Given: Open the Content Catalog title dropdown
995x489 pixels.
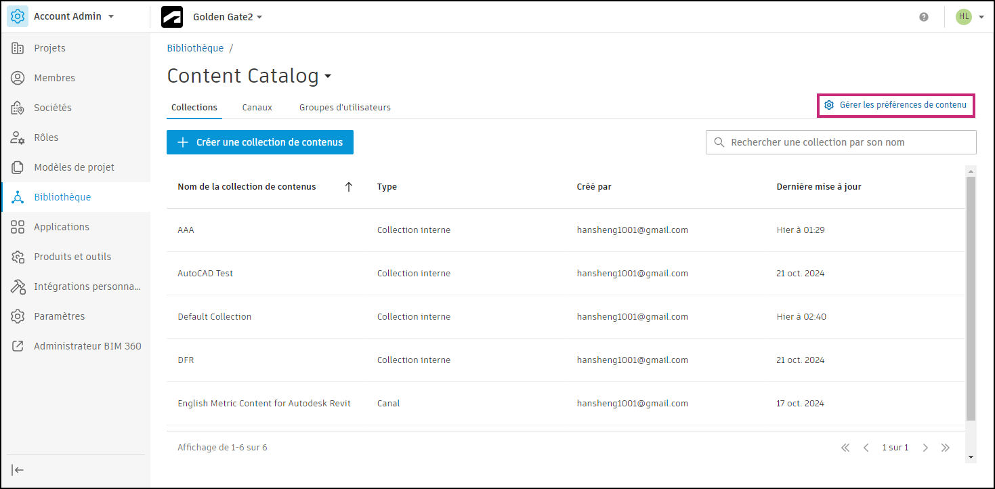Looking at the screenshot, I should 328,77.
